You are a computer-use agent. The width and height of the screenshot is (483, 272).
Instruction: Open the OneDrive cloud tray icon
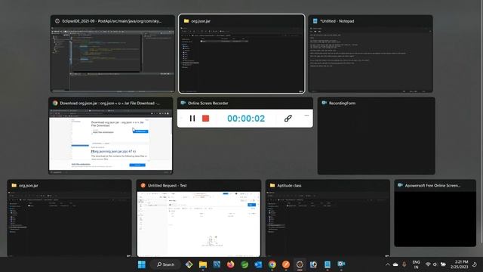pos(395,264)
